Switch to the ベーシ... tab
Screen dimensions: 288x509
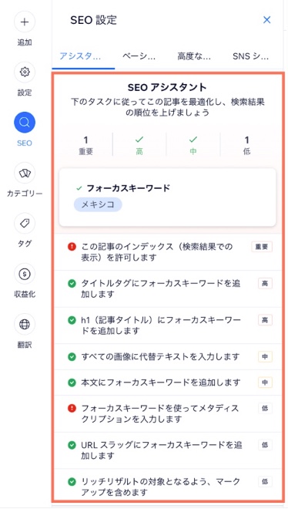pyautogui.click(x=139, y=56)
